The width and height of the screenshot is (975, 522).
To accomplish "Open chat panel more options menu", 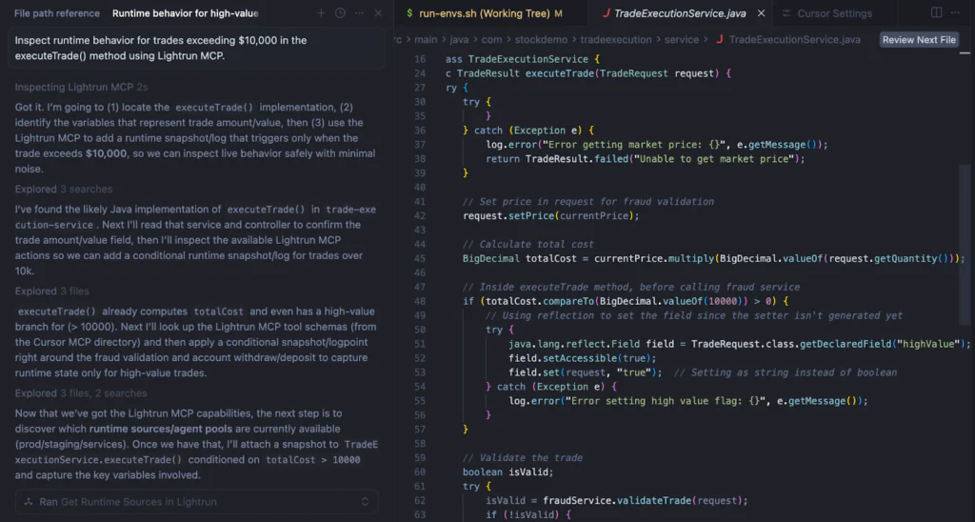I will 359,13.
